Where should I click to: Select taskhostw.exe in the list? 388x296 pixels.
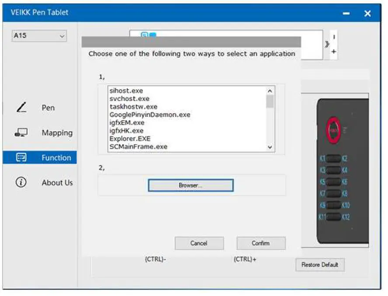click(133, 107)
